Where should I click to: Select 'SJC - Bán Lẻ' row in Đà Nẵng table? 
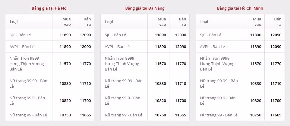145,35
